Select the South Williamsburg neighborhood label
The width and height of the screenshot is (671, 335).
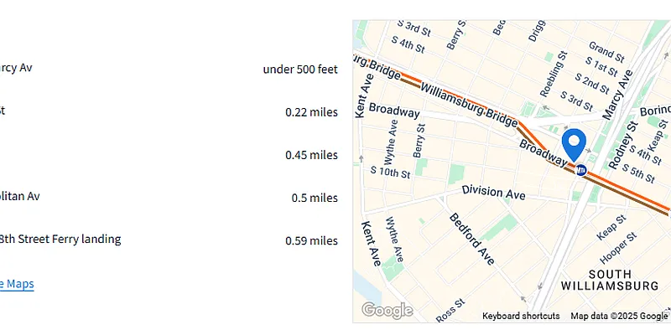(622, 280)
